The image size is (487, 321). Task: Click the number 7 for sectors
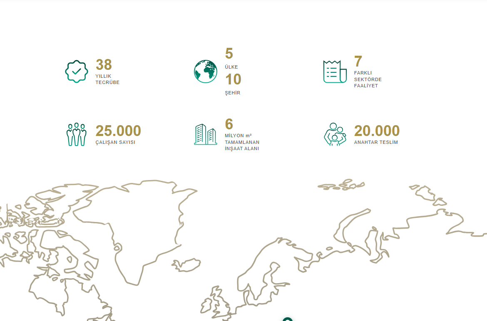pyautogui.click(x=358, y=62)
